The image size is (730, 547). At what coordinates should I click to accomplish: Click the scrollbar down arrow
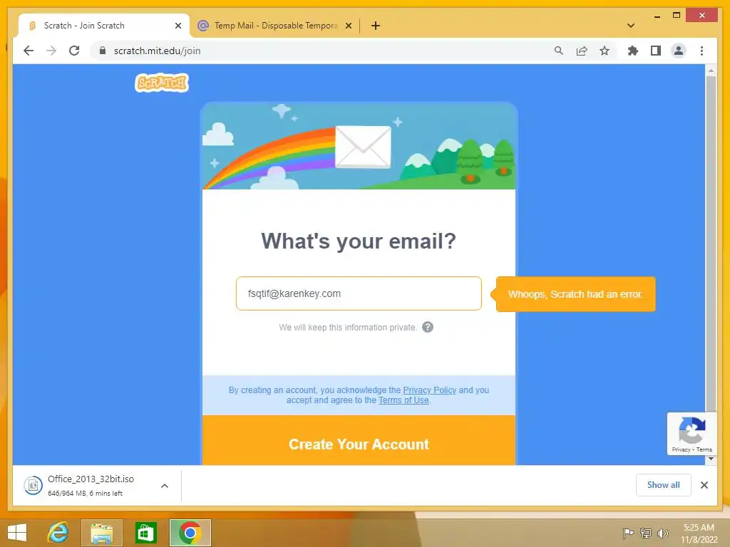(711, 459)
